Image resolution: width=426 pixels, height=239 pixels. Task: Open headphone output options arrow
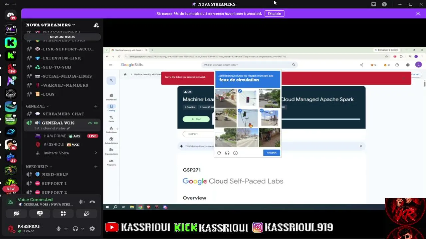[83, 229]
